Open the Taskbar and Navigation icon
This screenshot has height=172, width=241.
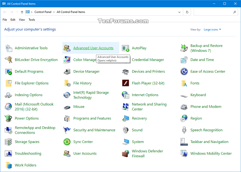tap(184, 142)
